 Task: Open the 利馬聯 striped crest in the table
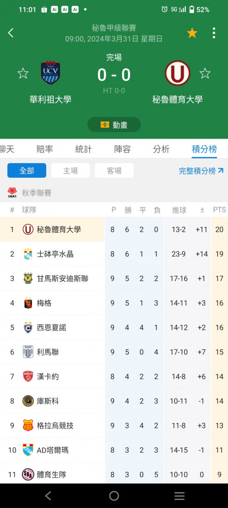[28, 352]
